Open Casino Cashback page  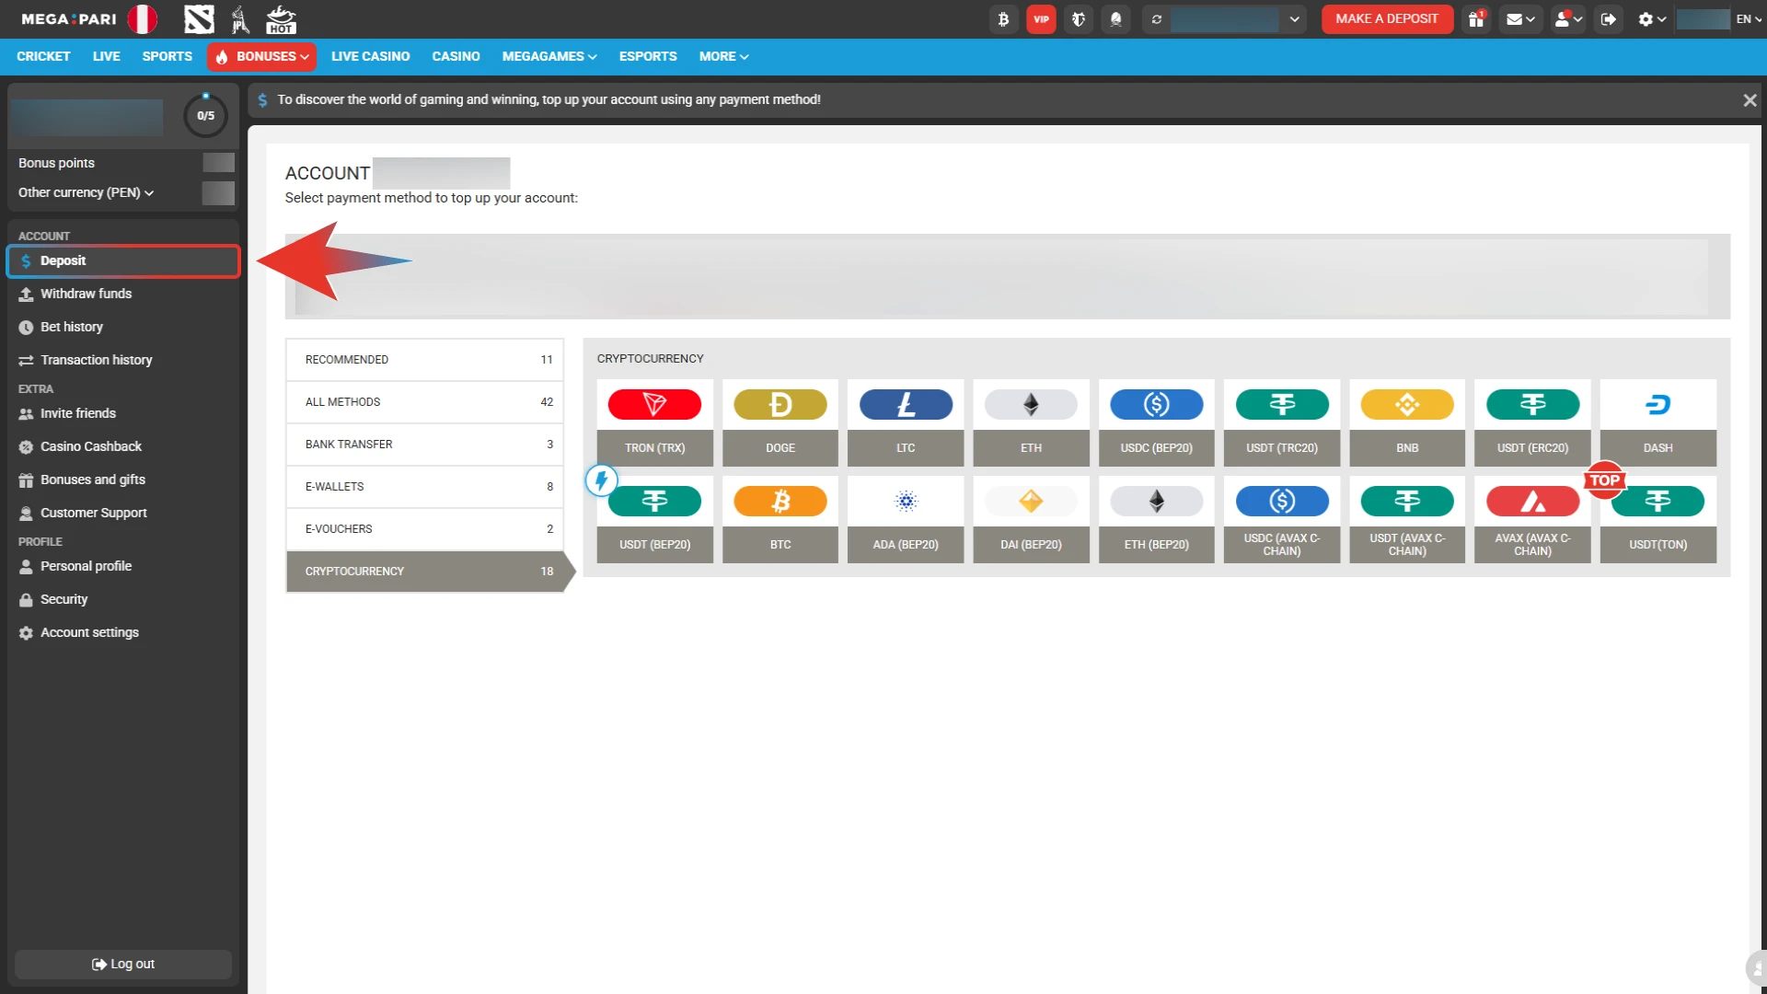[122, 446]
